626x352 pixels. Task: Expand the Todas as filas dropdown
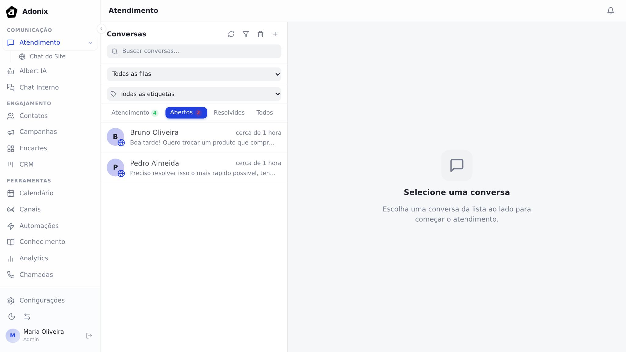pyautogui.click(x=194, y=74)
